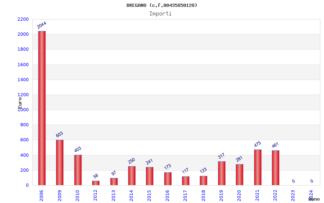The height and width of the screenshot is (203, 324).
Task: Select the 2022 bar labeled 461
Action: pyautogui.click(x=276, y=168)
